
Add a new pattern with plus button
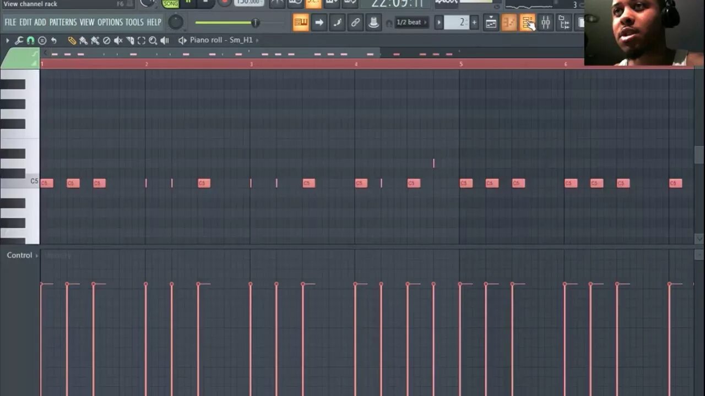pos(474,23)
